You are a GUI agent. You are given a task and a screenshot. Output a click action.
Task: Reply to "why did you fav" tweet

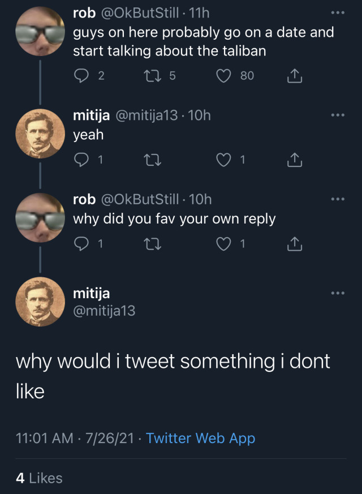[82, 244]
